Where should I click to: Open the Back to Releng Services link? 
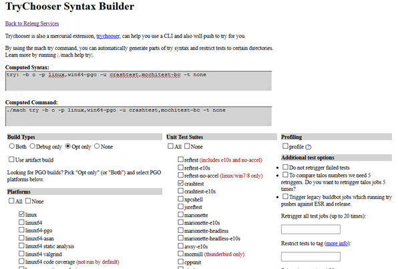click(32, 23)
